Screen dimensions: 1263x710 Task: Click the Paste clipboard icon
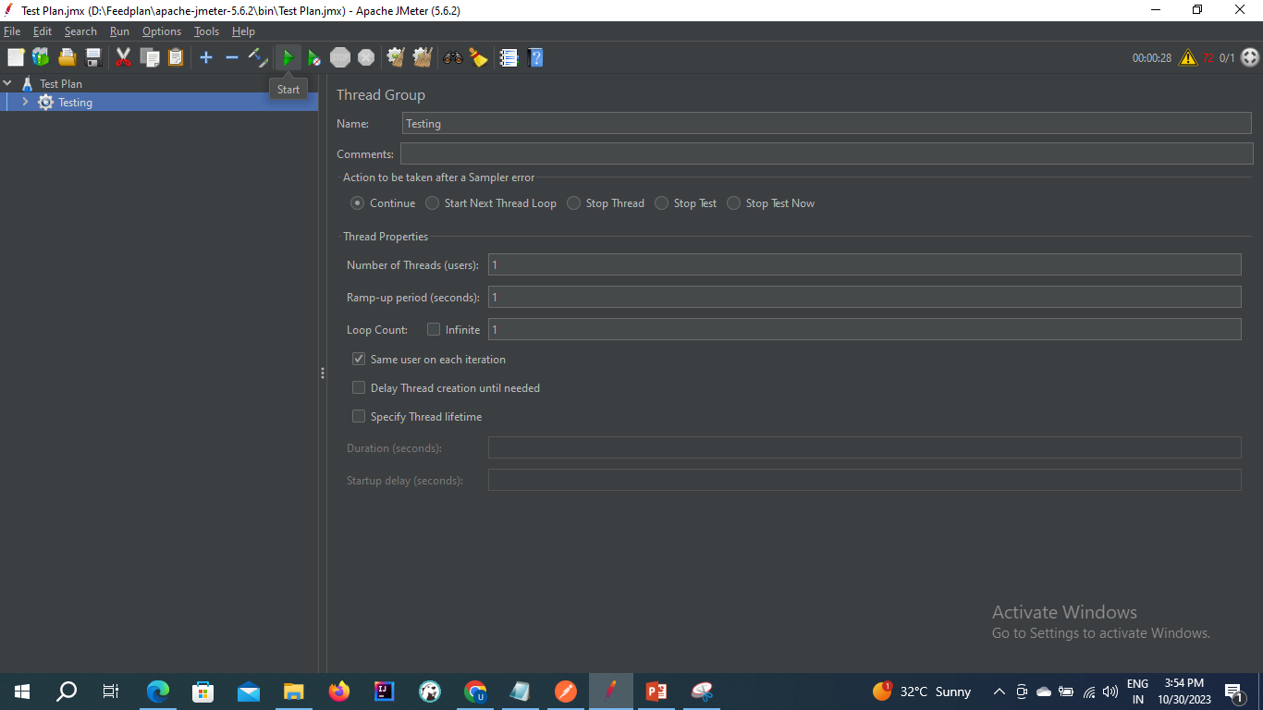(x=176, y=57)
